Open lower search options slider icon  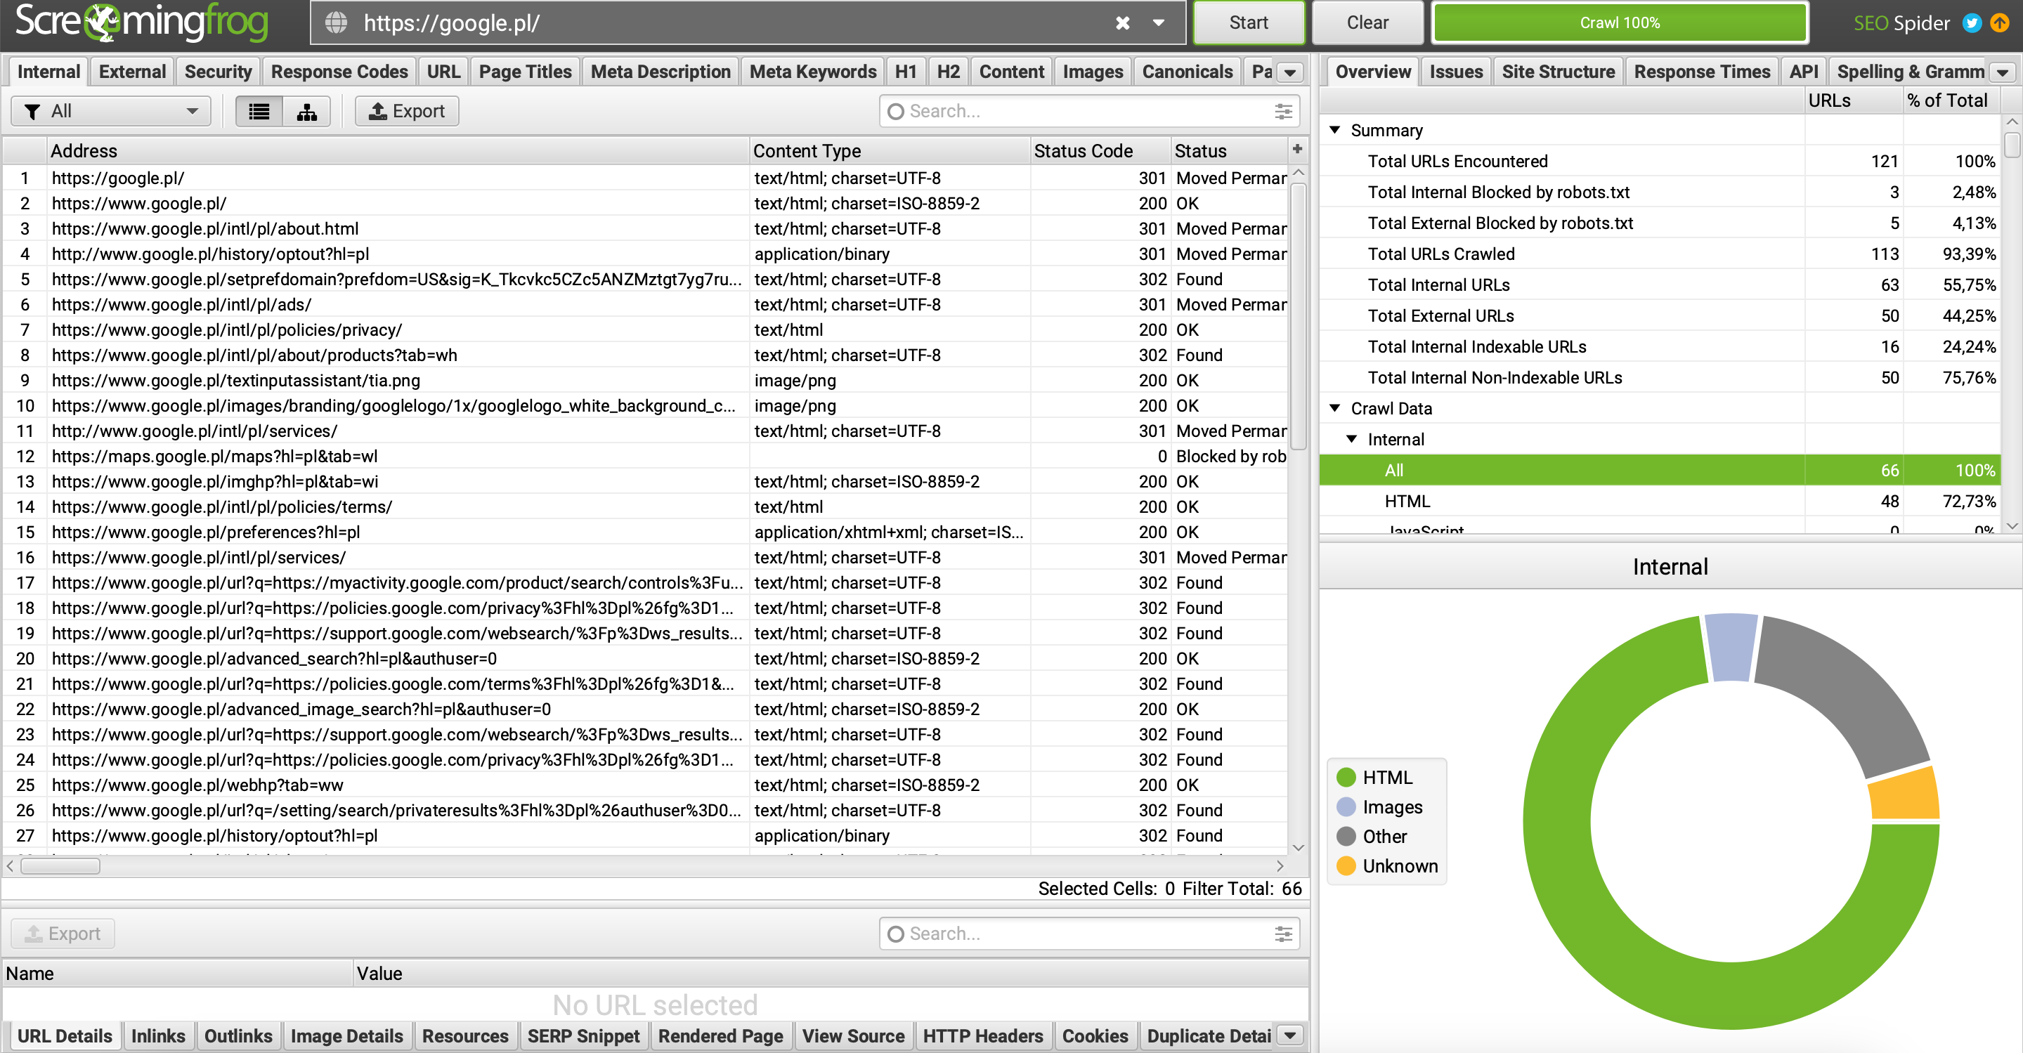coord(1283,934)
